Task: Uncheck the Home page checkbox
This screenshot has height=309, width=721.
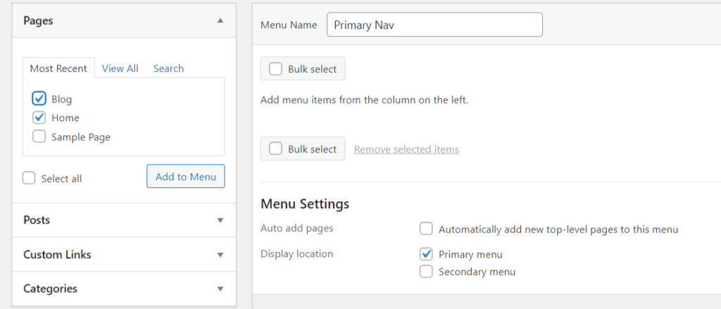Action: [39, 118]
